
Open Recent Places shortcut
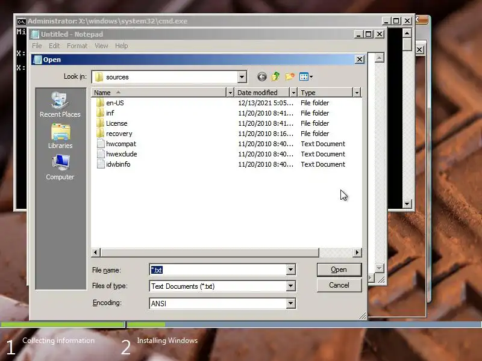tap(60, 105)
